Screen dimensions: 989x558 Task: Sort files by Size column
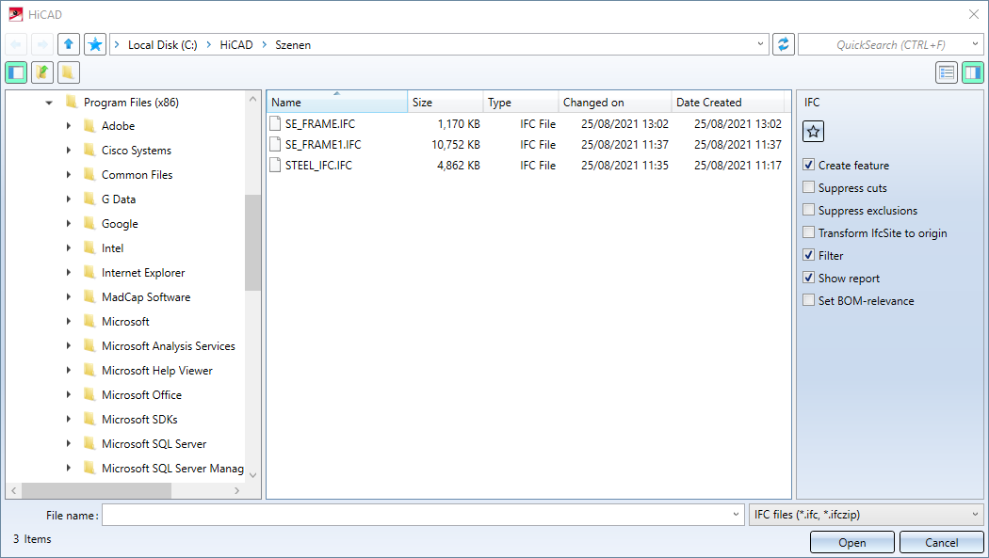(446, 102)
